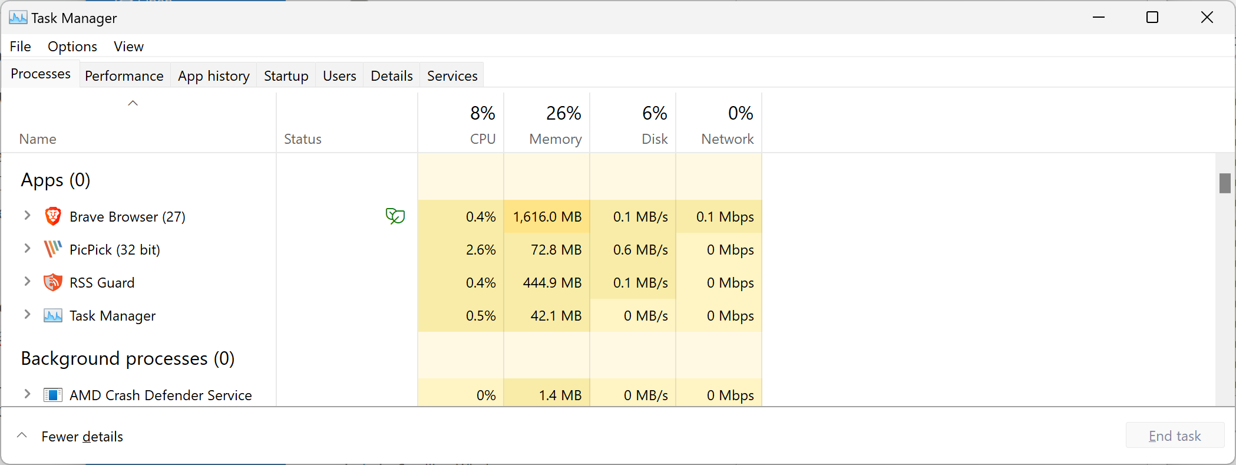
Task: Collapse view with Fewer details chevron
Action: coord(22,436)
